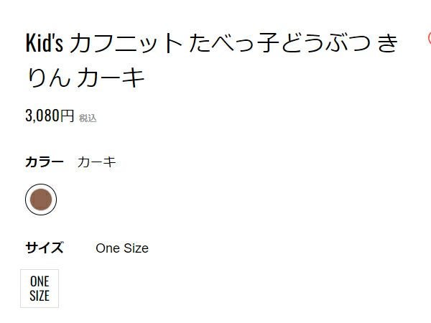This screenshot has width=431, height=323.
Task: Click the red circular icon at top right
Action: click(x=429, y=38)
